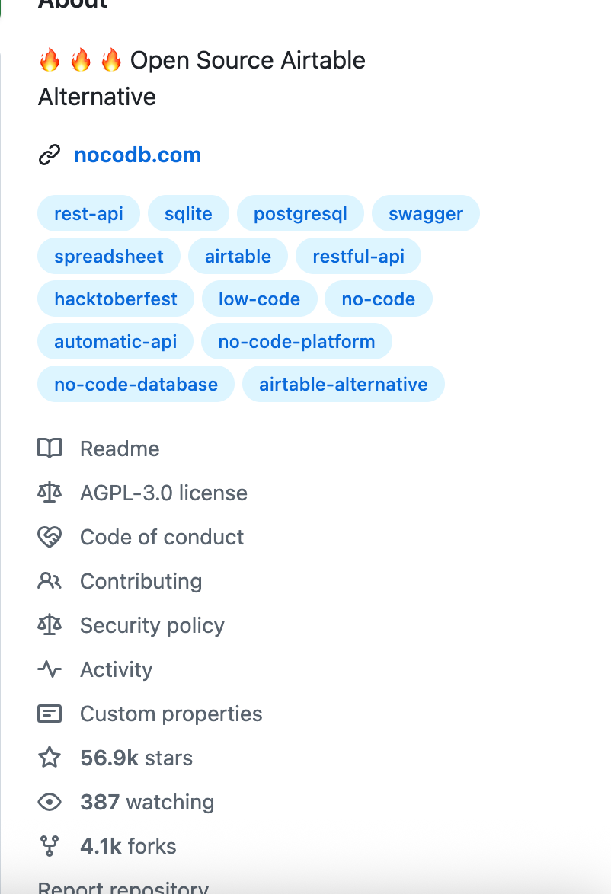View the no-code-database topic
611x894 pixels.
(136, 385)
